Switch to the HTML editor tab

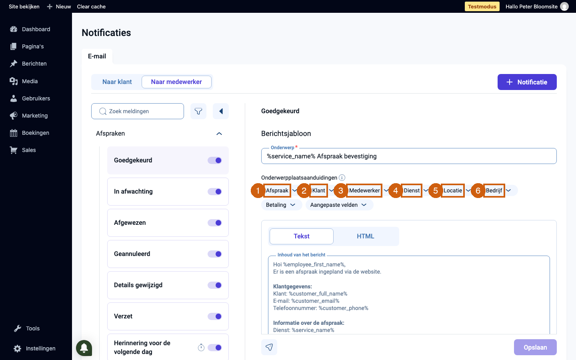pyautogui.click(x=366, y=236)
